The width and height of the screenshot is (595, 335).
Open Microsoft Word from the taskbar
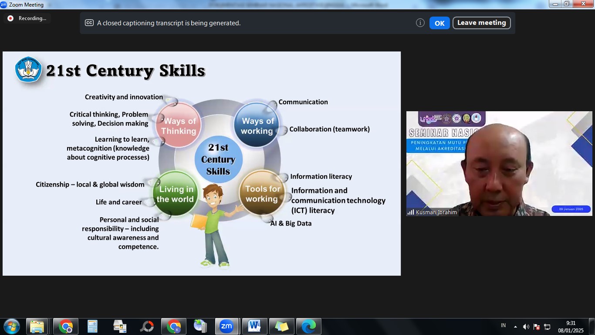pos(254,326)
